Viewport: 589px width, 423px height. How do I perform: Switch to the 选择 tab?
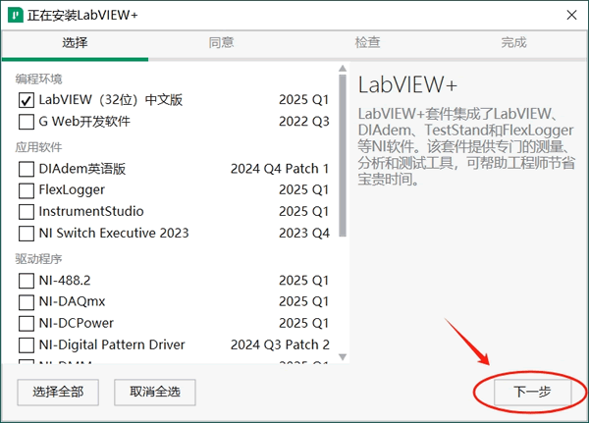tap(75, 42)
